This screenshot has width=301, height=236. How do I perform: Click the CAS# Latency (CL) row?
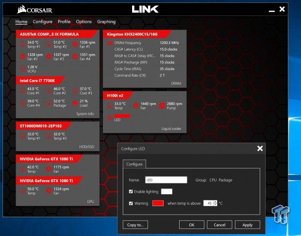point(146,50)
